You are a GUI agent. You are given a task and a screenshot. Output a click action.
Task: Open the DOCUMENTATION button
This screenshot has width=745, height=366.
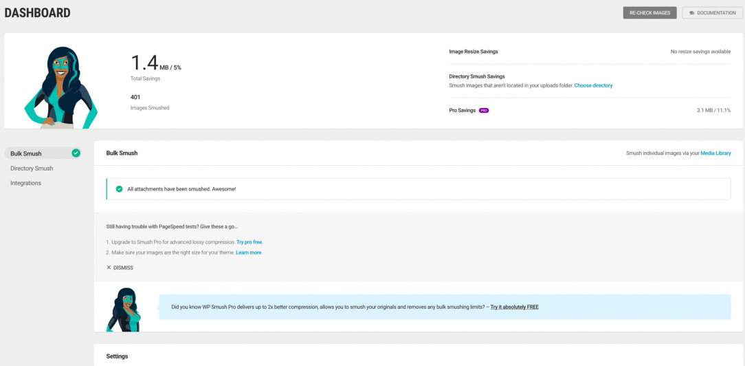coord(712,13)
